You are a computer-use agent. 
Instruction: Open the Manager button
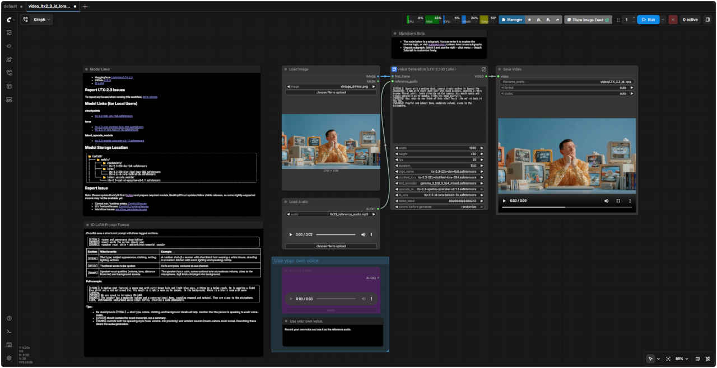coord(511,20)
